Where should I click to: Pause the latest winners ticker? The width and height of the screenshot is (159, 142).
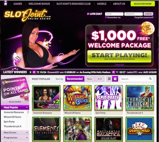pyautogui.click(x=30, y=72)
